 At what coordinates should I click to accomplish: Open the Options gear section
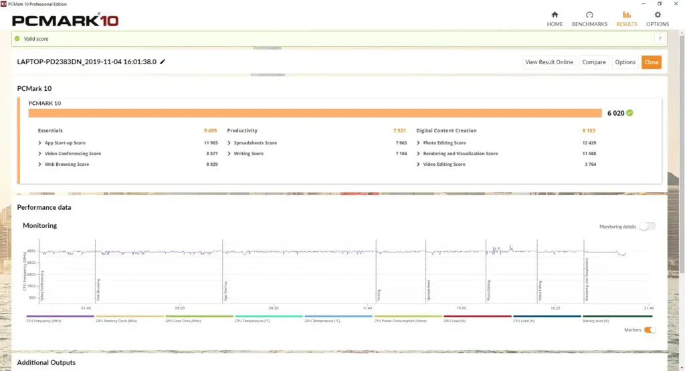(658, 19)
